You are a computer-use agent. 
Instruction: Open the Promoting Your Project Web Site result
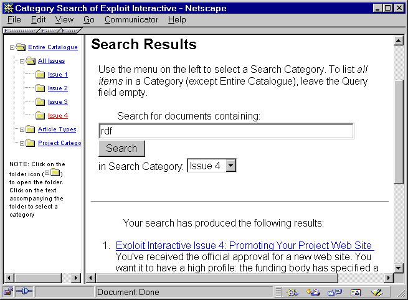pyautogui.click(x=245, y=245)
